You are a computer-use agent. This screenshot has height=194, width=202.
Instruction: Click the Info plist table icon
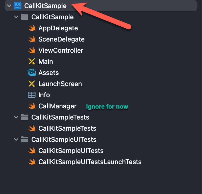tap(32, 95)
